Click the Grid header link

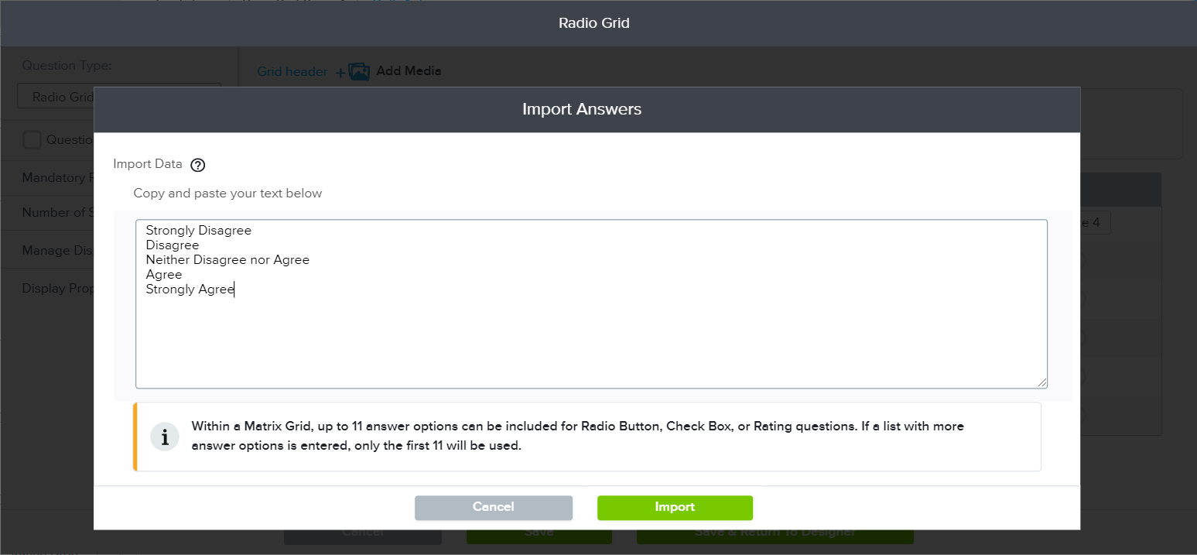pos(292,72)
